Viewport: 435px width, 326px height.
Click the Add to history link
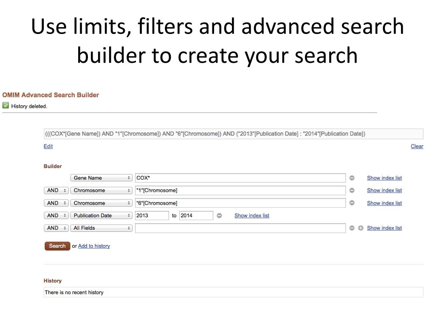tap(94, 246)
